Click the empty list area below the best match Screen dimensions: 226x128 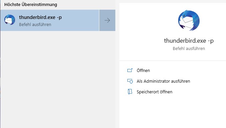click(58, 79)
